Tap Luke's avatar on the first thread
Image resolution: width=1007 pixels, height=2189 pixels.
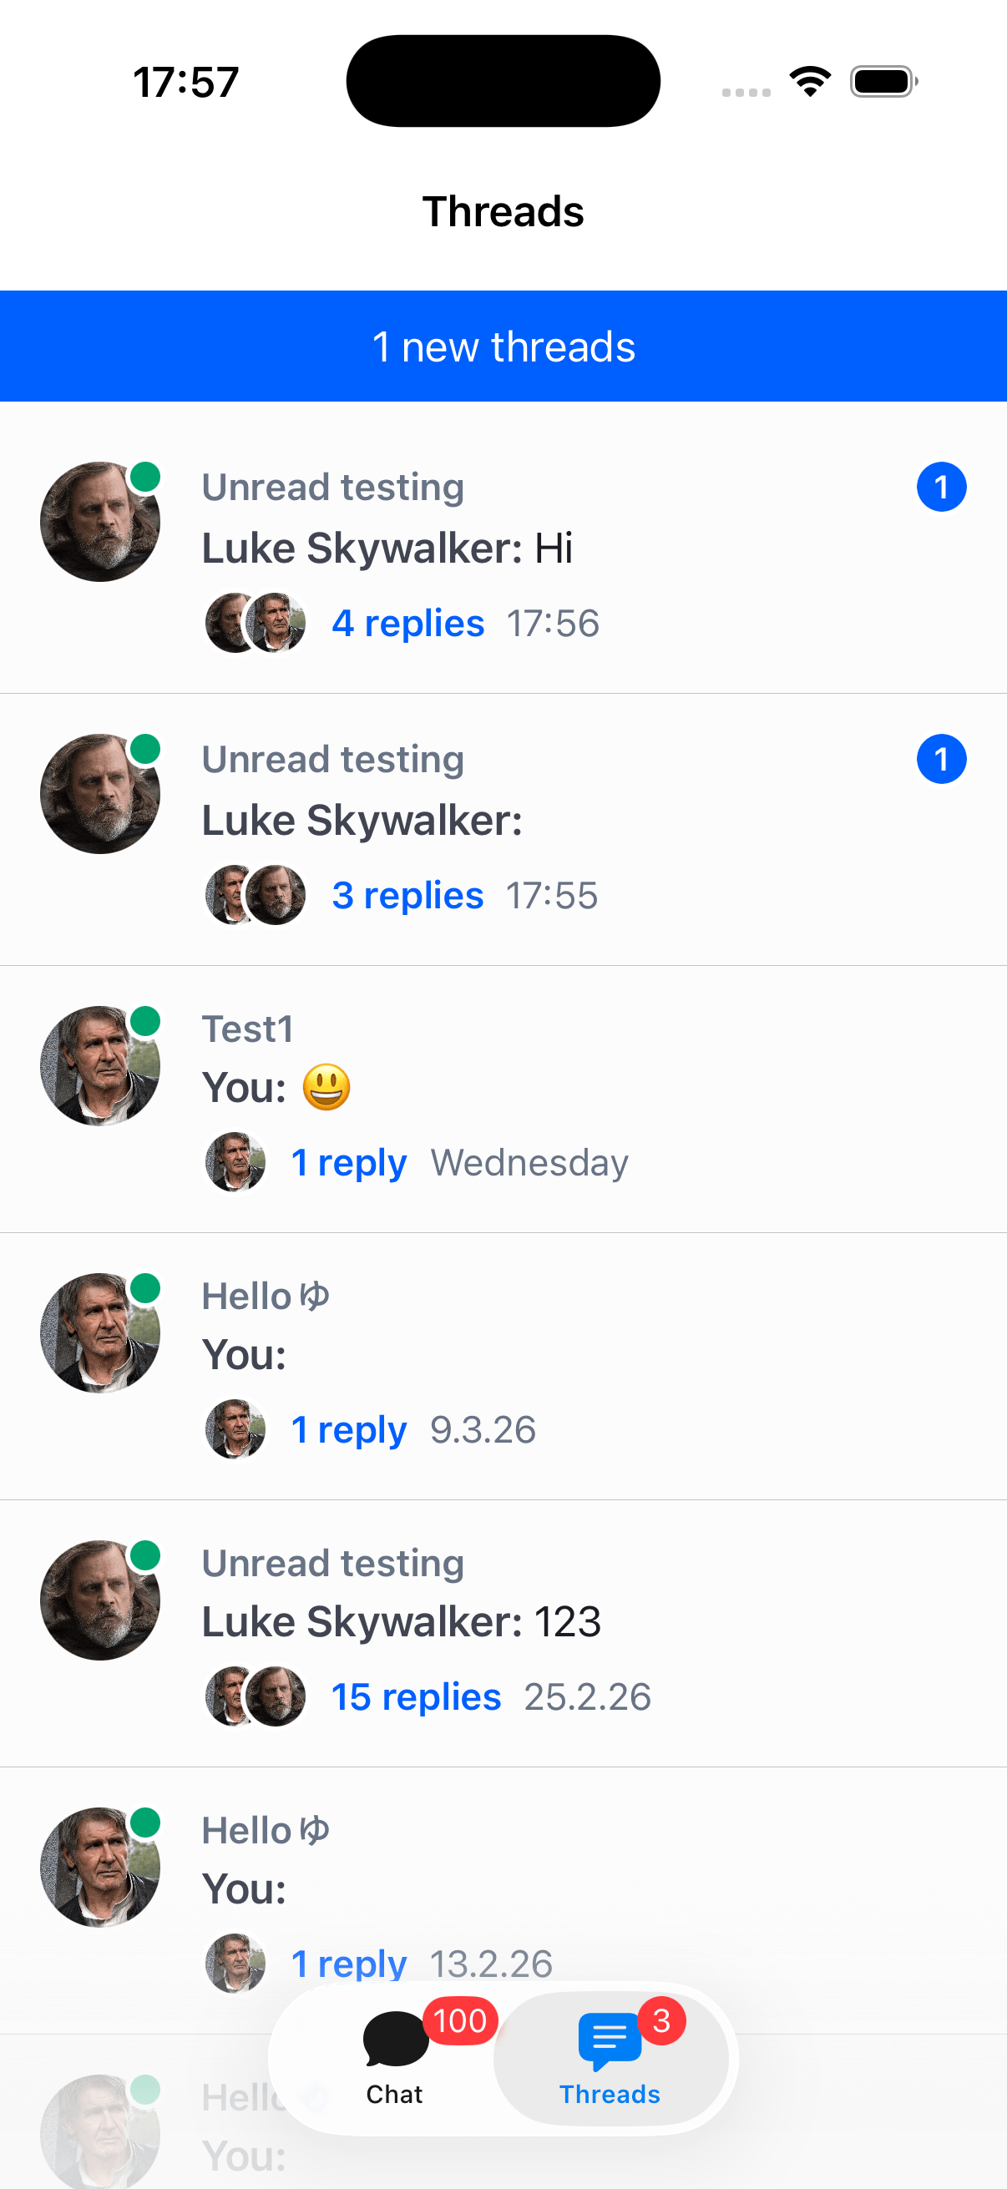[x=100, y=522]
